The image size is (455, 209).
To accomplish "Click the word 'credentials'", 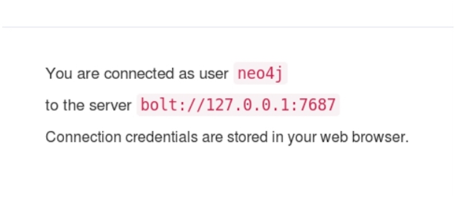I will tap(162, 137).
